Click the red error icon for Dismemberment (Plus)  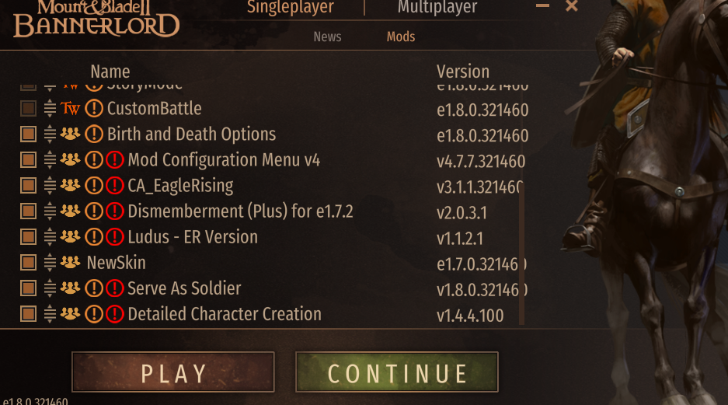pos(115,211)
